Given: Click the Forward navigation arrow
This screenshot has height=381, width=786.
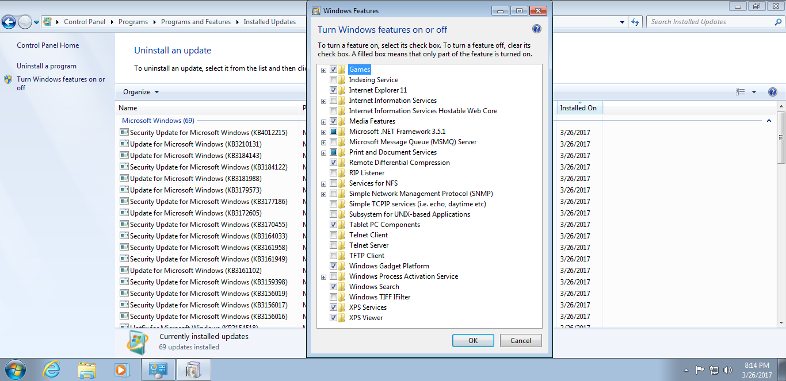Looking at the screenshot, I should (x=25, y=22).
